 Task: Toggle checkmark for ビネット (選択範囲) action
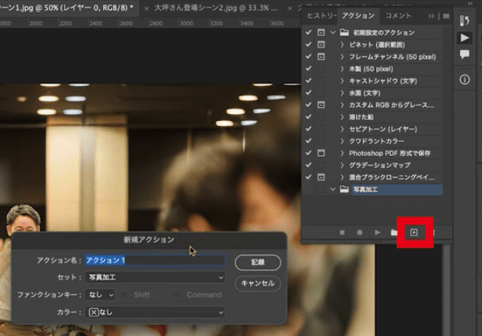point(308,45)
